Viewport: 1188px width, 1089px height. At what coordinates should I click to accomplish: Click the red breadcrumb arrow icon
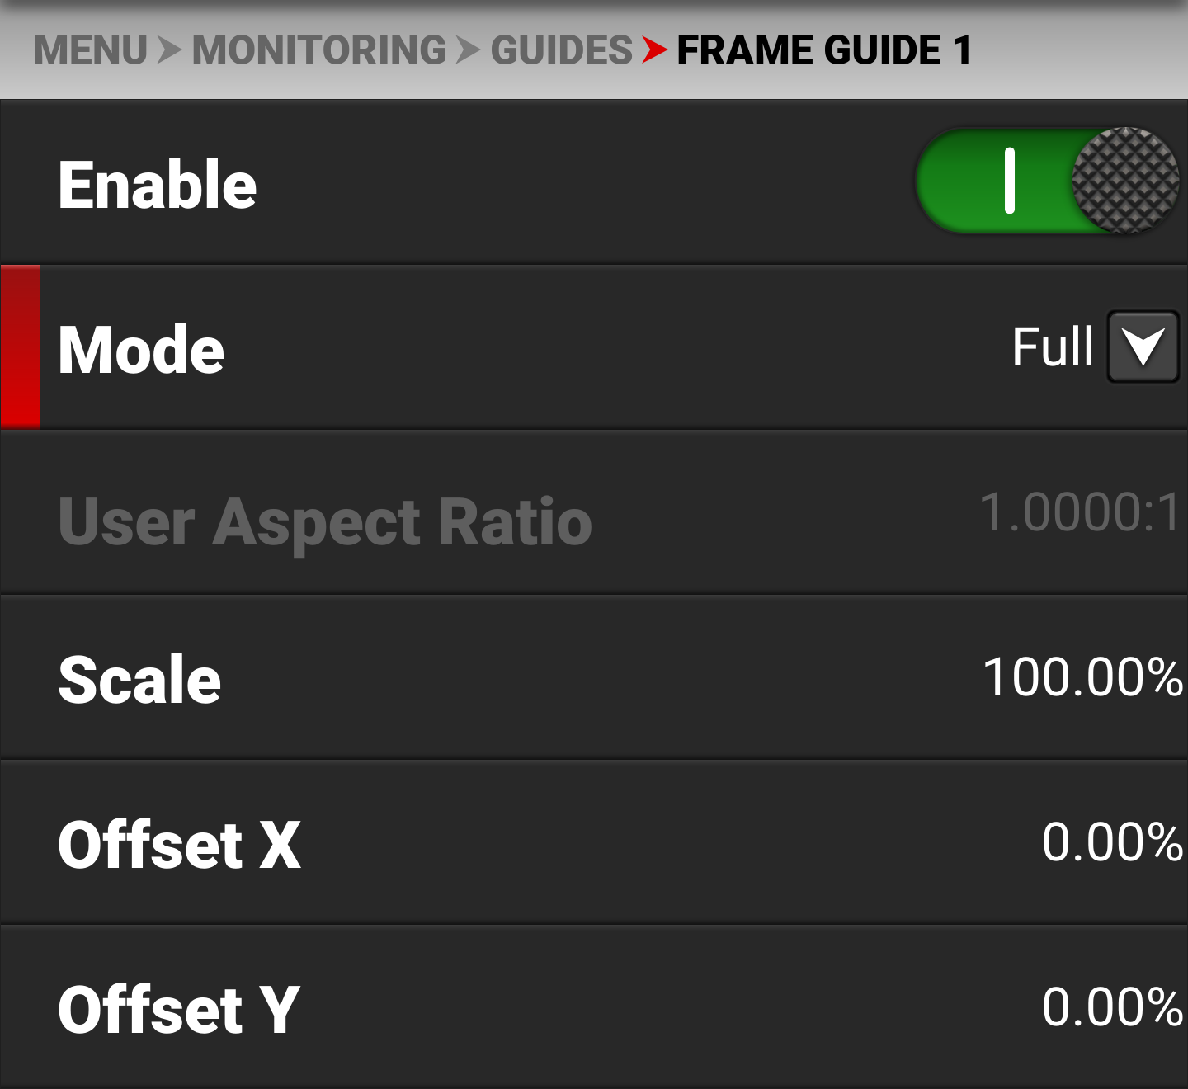[654, 50]
